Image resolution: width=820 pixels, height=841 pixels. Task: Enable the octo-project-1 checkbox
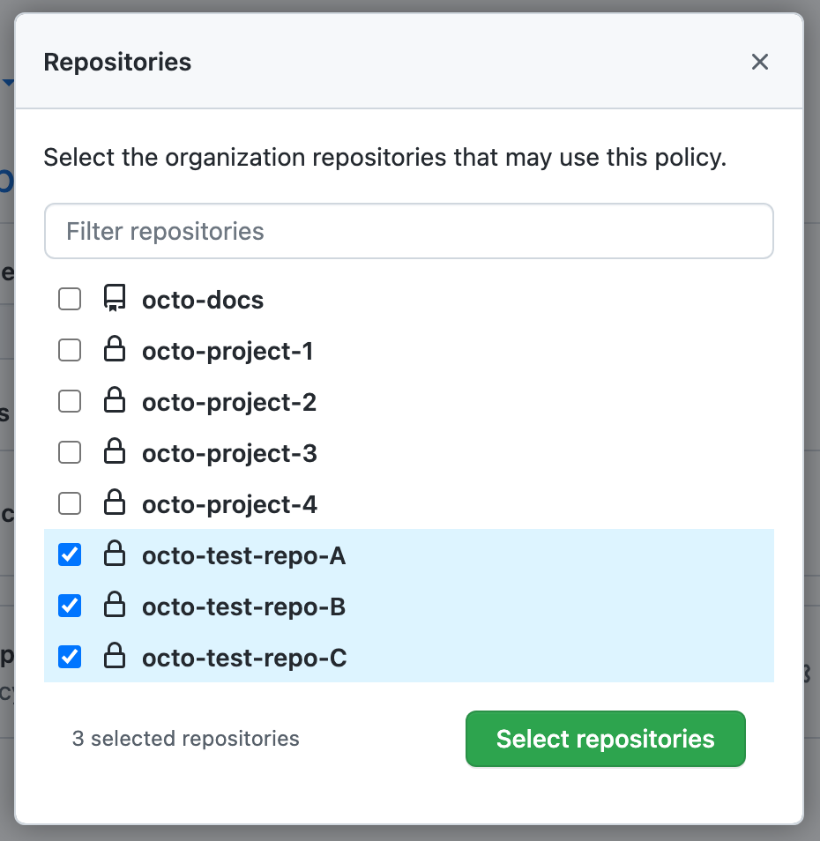pos(69,350)
